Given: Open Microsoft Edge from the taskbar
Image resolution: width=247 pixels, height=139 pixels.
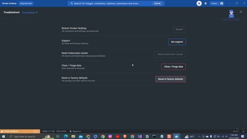Looking at the screenshot, I should tap(66, 136).
